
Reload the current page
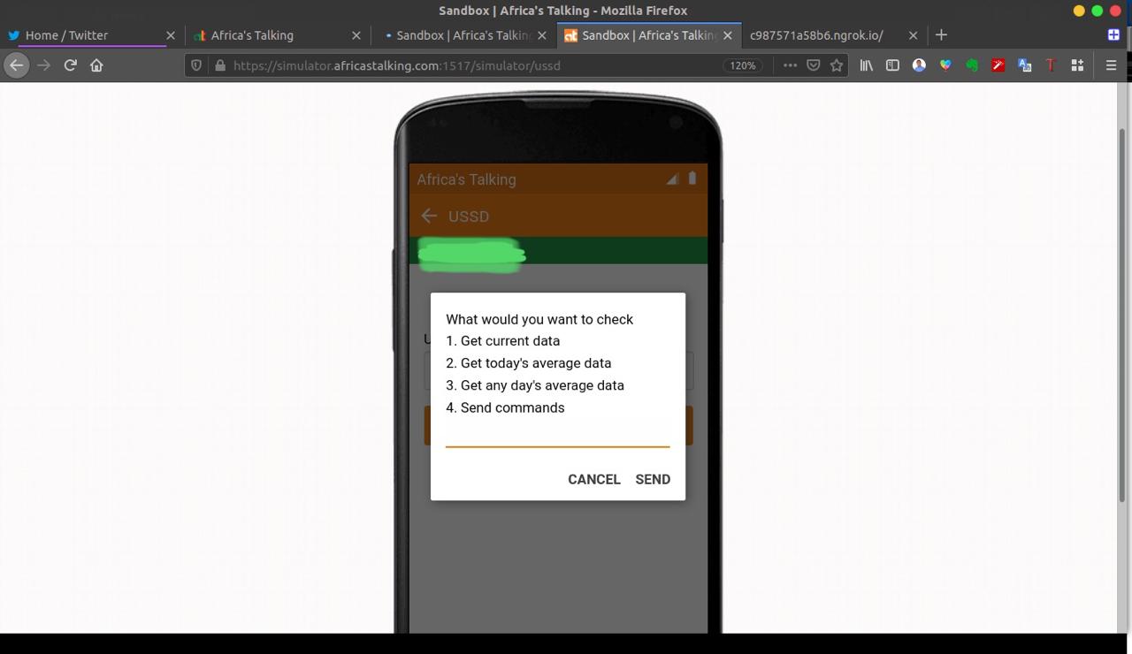[x=70, y=65]
